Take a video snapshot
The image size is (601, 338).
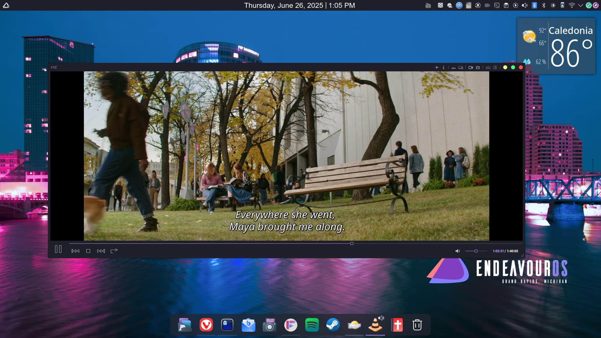478,67
